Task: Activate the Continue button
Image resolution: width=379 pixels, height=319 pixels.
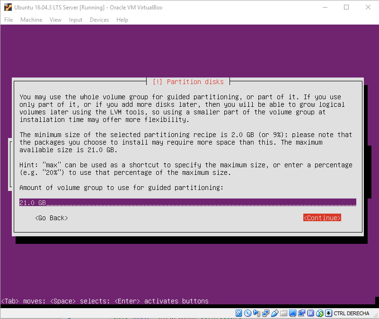Action: point(322,217)
